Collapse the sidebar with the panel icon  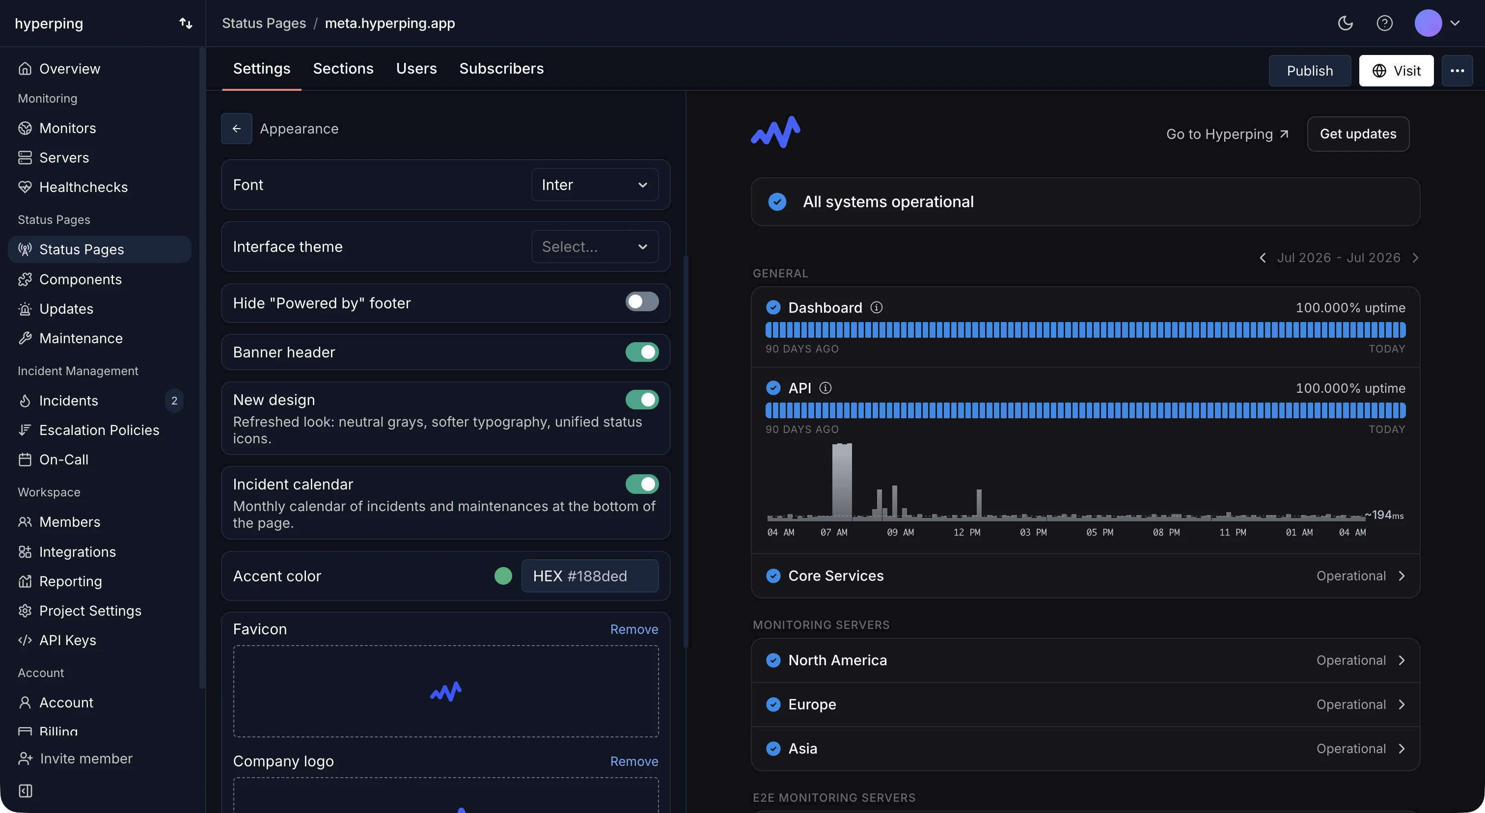(x=26, y=790)
